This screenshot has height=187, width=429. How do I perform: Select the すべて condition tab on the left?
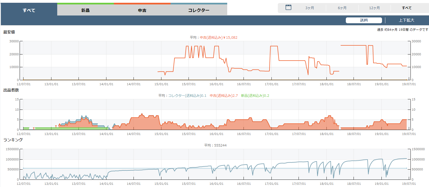(29, 11)
